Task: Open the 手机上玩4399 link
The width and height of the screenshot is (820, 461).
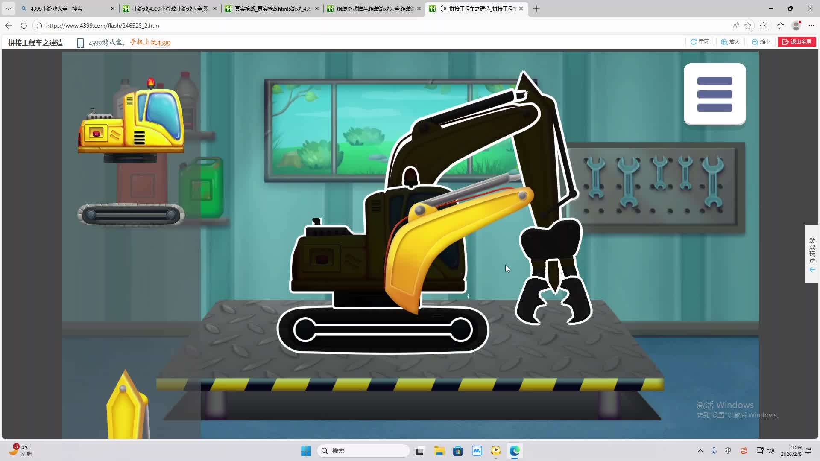Action: click(x=150, y=43)
